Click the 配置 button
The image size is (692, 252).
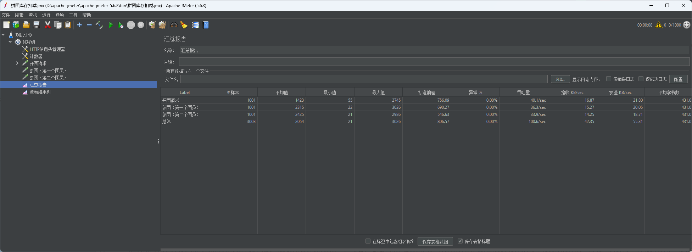pos(678,79)
